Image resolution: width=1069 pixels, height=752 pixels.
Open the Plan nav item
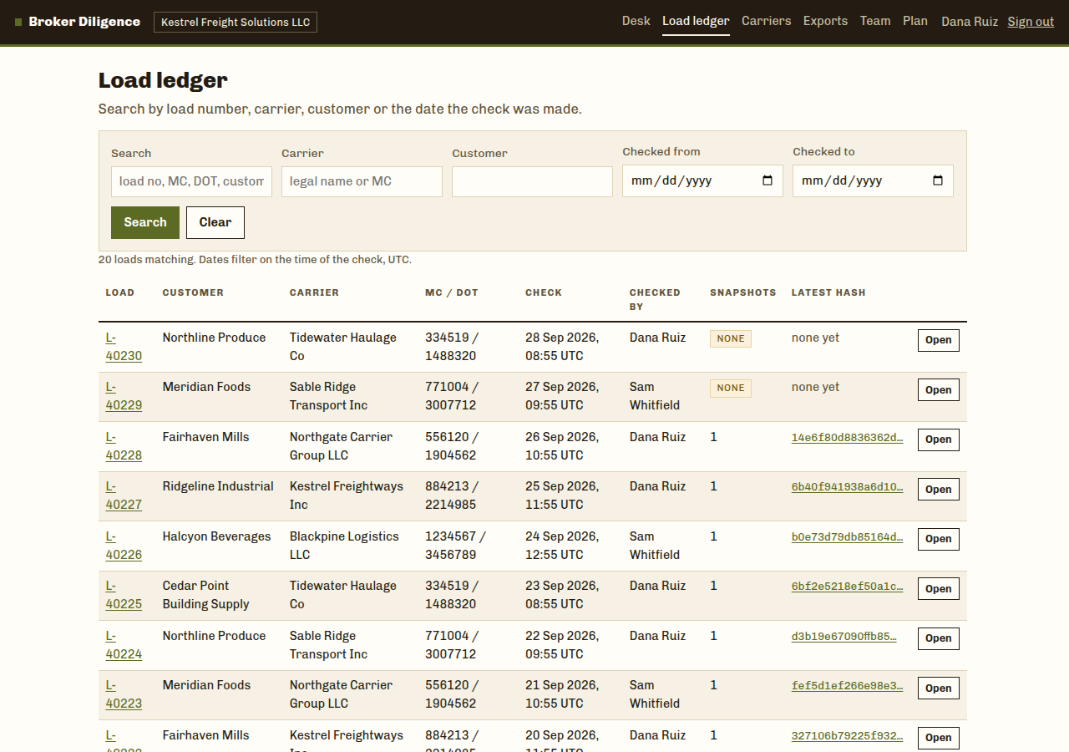[915, 21]
